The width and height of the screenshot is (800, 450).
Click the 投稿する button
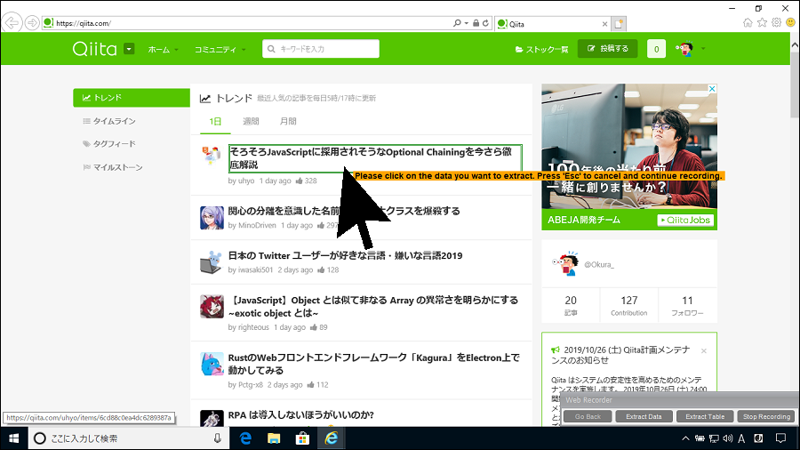pyautogui.click(x=607, y=49)
